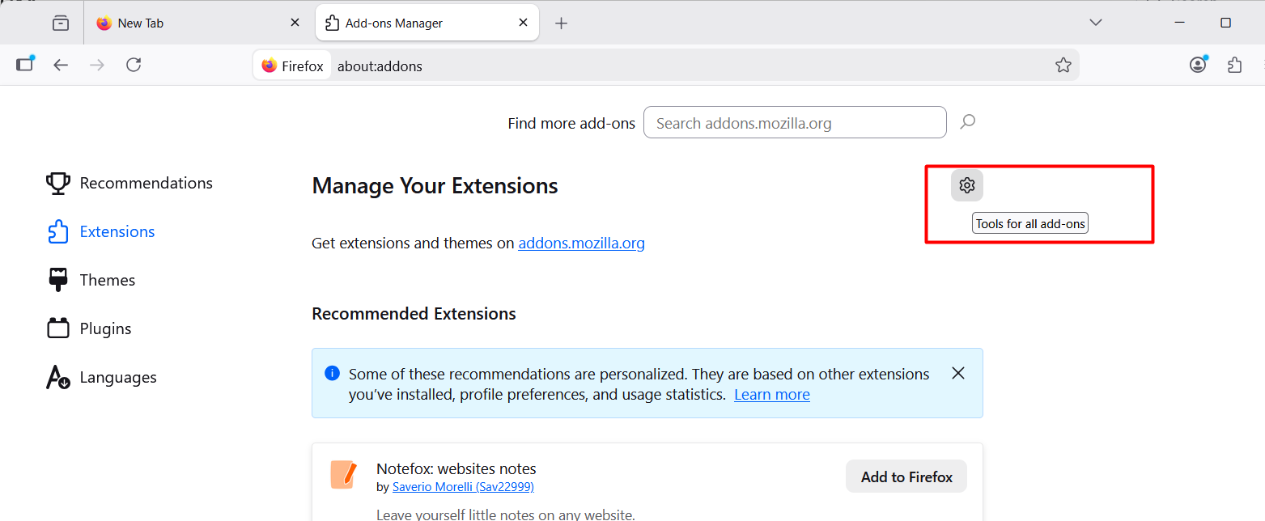Bookmark this page with star icon
The width and height of the screenshot is (1265, 521).
pyautogui.click(x=1063, y=66)
